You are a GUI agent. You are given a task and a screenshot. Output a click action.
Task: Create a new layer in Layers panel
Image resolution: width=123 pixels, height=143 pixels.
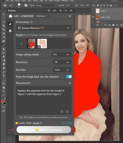click(x=118, y=25)
